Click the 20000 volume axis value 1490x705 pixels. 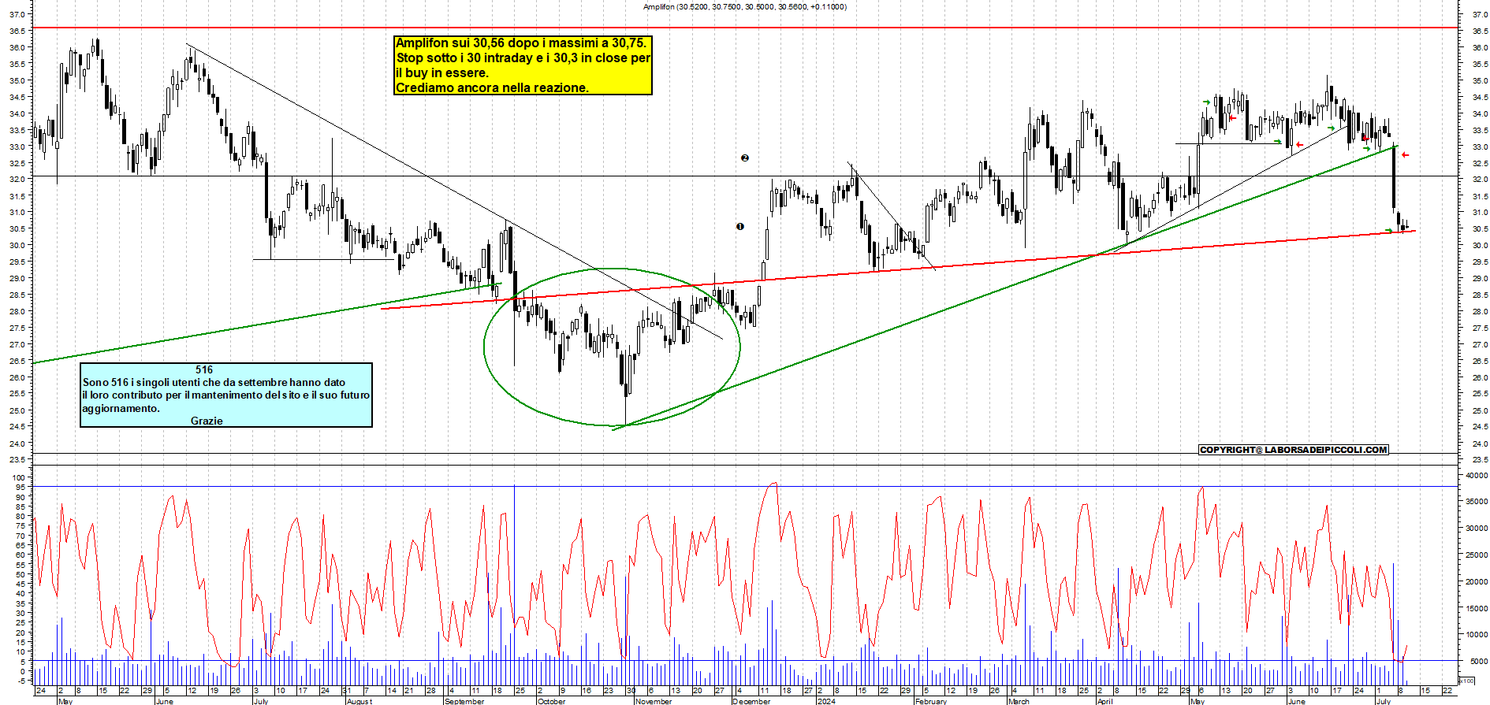tap(1476, 582)
